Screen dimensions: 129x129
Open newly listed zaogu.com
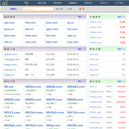pos(10,64)
